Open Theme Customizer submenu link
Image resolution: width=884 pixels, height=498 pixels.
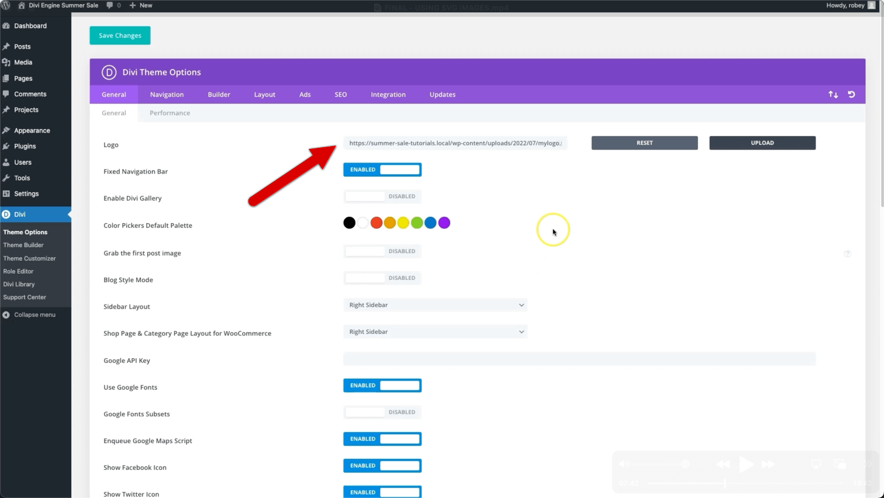tap(29, 258)
